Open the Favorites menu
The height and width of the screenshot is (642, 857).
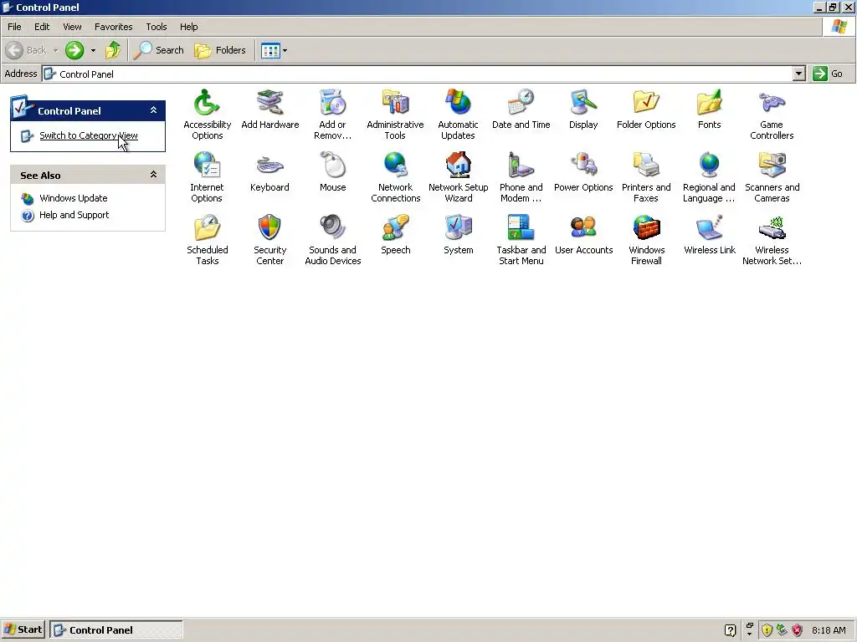point(113,27)
